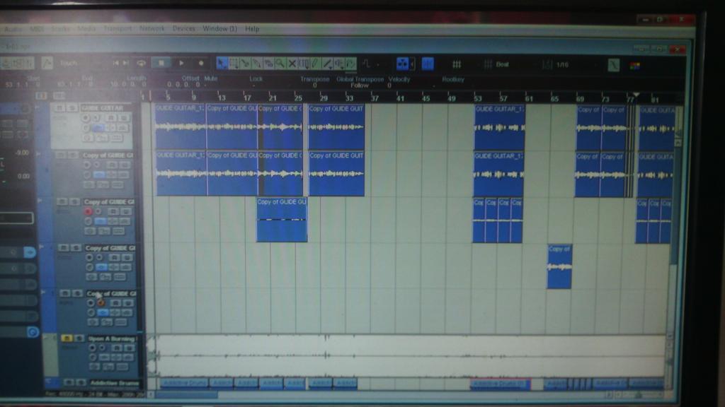Screen dimensions: 725x407
Task: Select the Play speaker tool
Action: [x=339, y=63]
